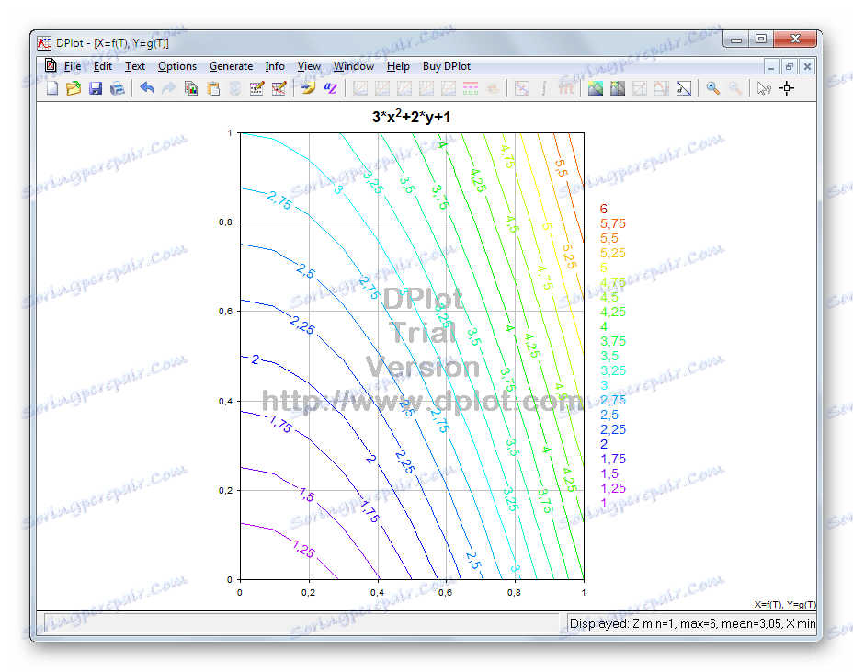Click the greyed painter's palette icon

[x=493, y=88]
